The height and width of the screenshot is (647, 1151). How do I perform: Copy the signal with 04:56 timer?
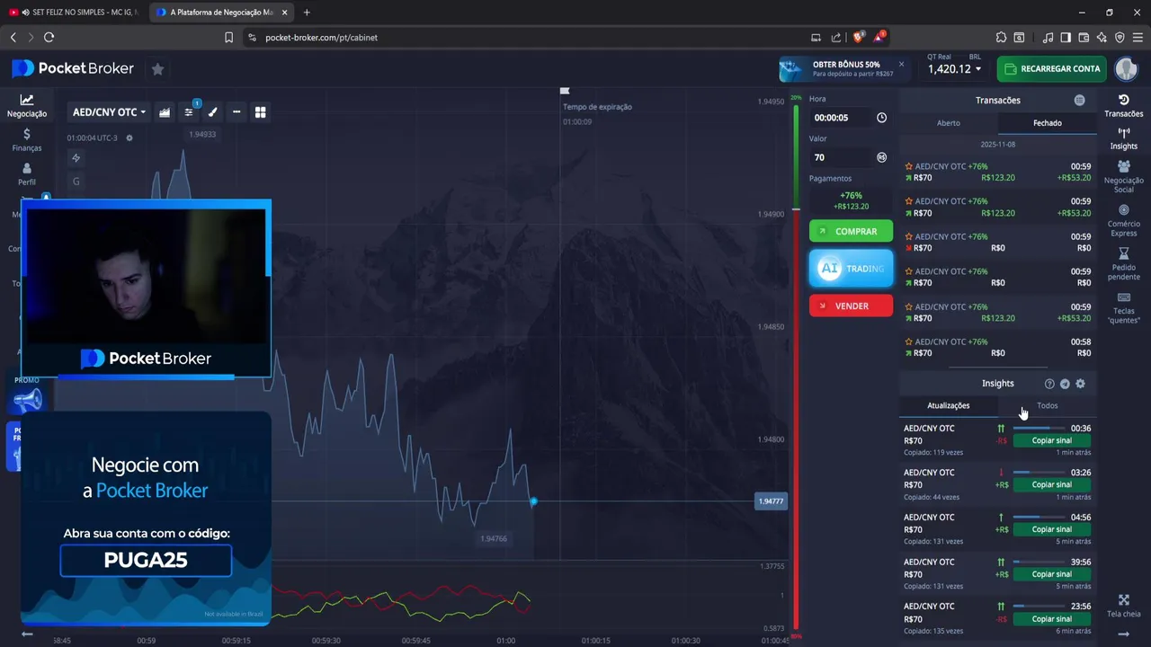tap(1051, 529)
